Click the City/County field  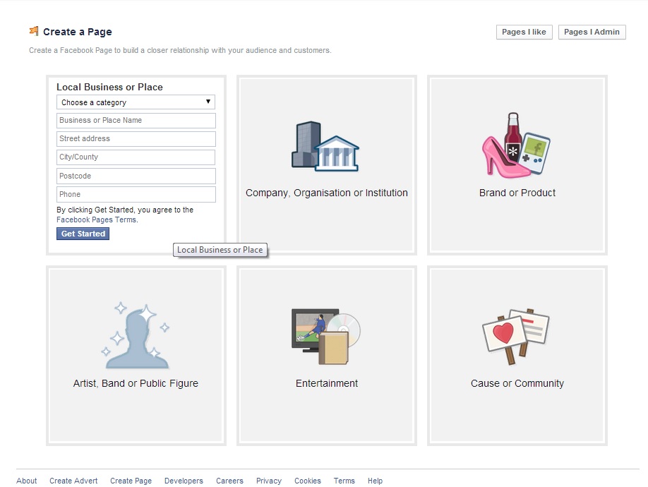click(136, 157)
